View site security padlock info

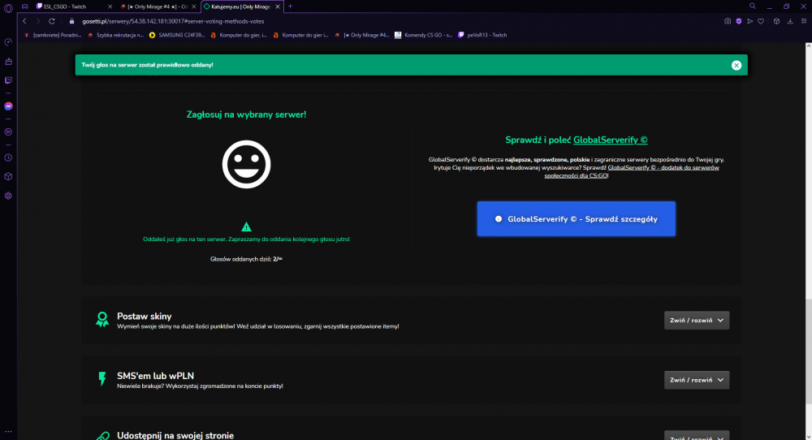[x=72, y=21]
